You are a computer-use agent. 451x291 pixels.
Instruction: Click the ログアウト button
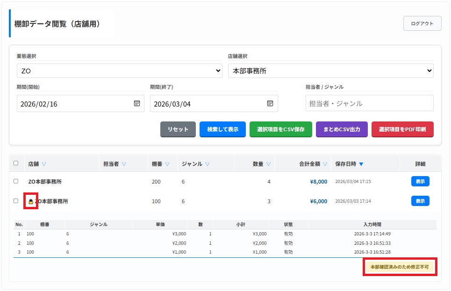tap(422, 23)
